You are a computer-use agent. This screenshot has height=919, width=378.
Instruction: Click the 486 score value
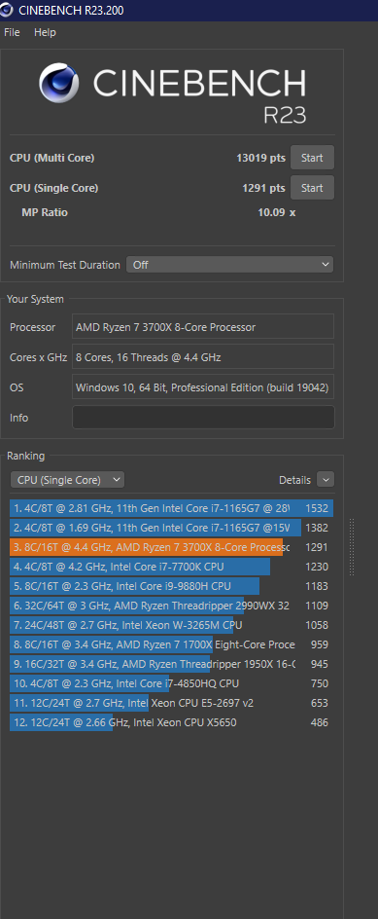(x=319, y=722)
